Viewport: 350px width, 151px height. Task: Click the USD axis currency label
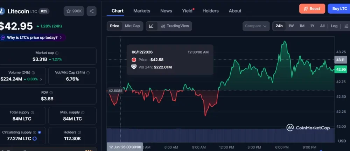click(x=342, y=141)
